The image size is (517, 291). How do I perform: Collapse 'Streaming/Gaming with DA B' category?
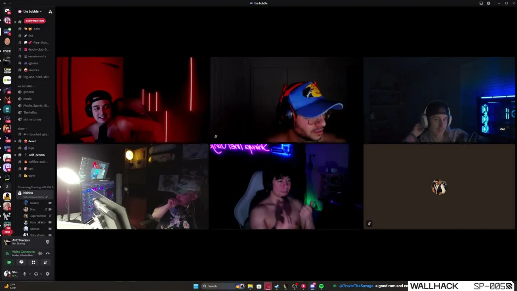(36, 187)
